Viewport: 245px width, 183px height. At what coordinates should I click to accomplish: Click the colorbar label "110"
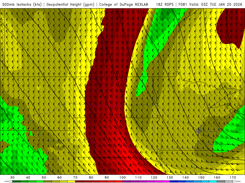[138, 178]
